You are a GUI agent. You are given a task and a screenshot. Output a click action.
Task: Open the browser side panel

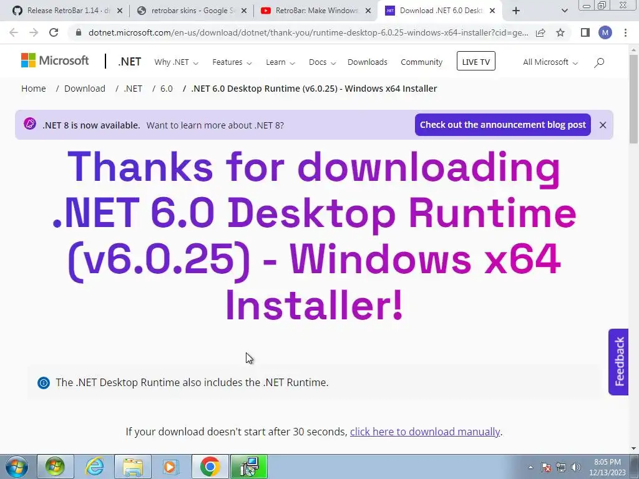point(585,32)
